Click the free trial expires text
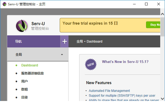This screenshot has height=105, width=165. coord(90,23)
